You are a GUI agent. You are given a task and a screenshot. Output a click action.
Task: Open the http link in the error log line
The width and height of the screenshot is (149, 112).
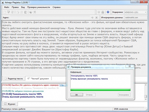(x=63, y=85)
